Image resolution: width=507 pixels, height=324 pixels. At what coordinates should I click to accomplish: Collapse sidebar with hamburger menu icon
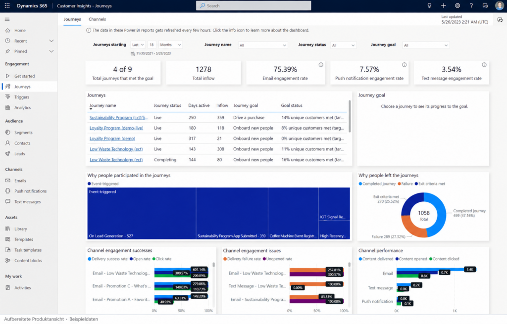tap(7, 19)
